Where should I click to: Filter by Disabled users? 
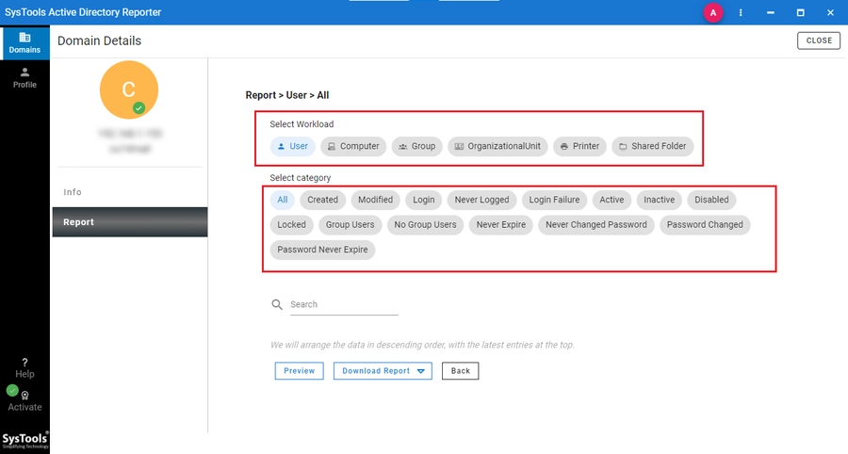click(x=711, y=200)
